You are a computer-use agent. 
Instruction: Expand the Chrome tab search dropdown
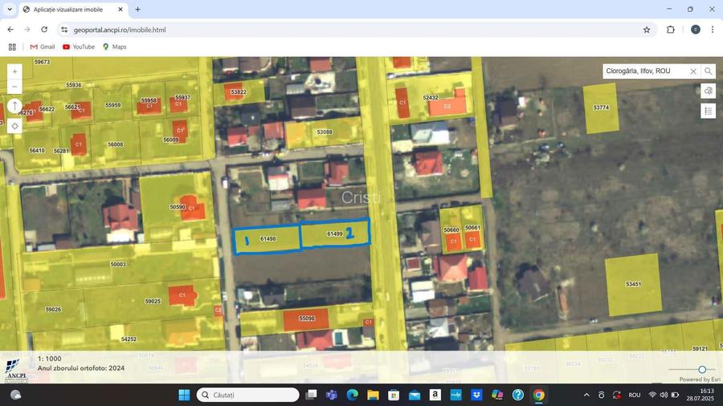10,10
